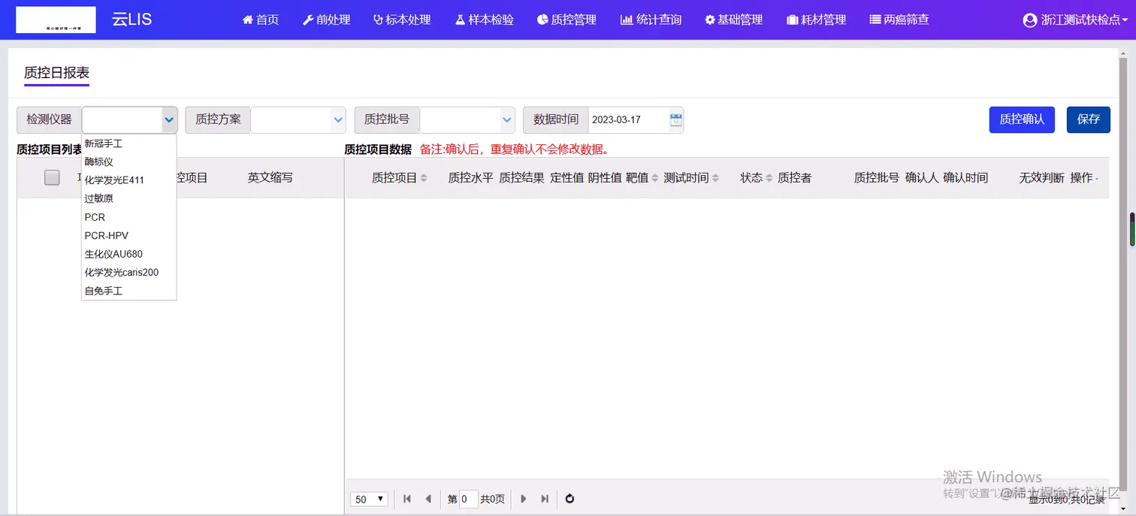Click the 保存 save button
Image resolution: width=1136 pixels, height=516 pixels.
1088,119
